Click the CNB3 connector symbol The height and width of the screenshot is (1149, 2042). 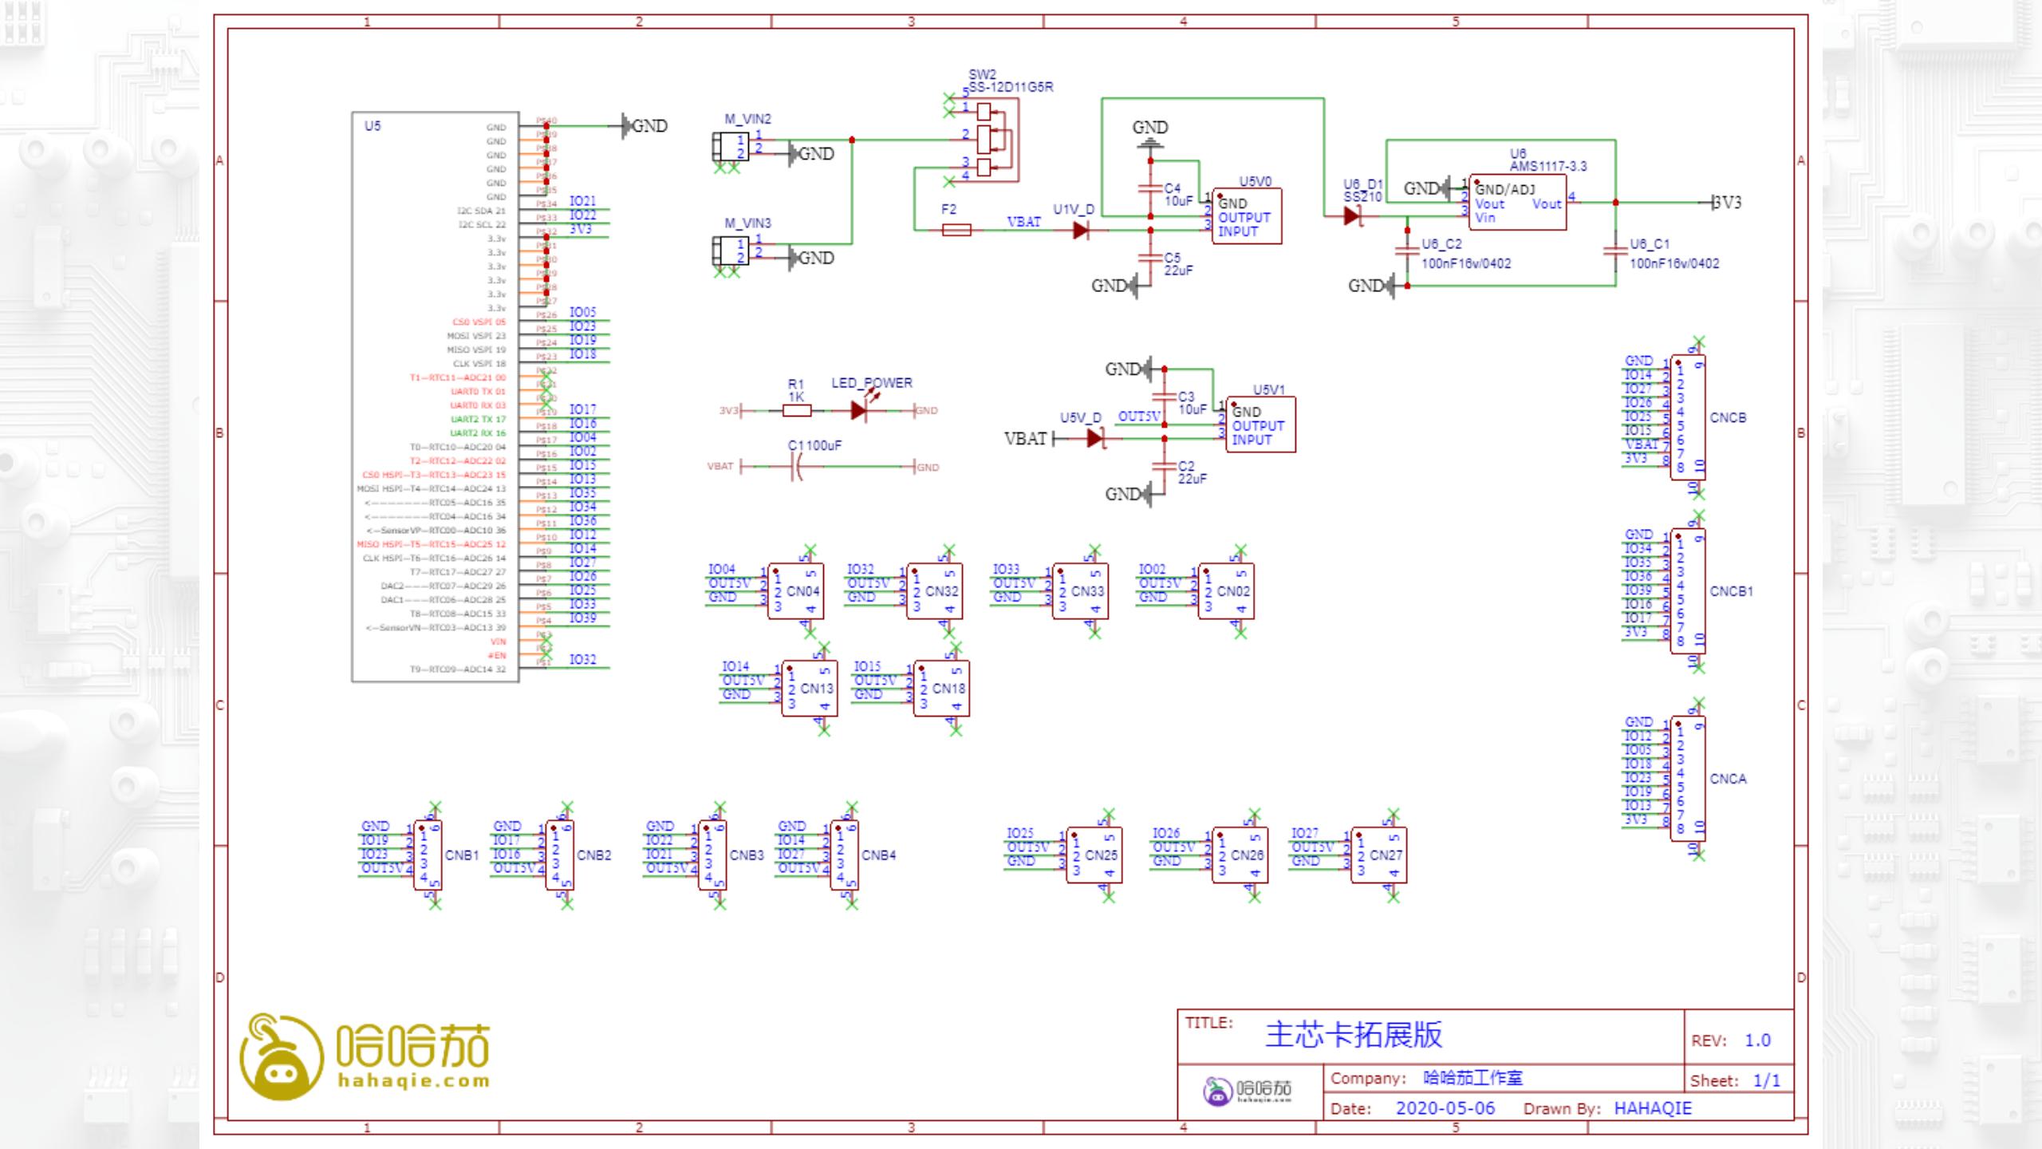point(712,855)
